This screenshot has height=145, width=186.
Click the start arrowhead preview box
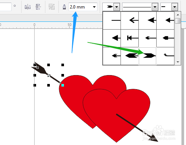[108, 7]
